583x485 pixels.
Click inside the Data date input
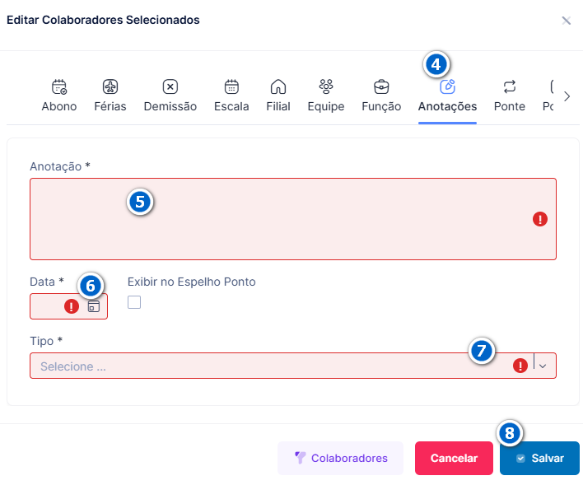click(49, 306)
